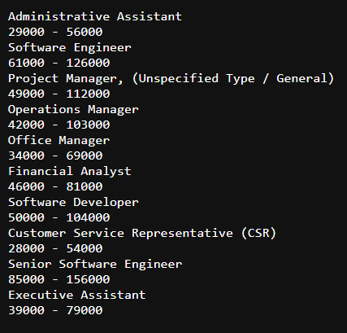Click the Administrative Assistant job title line

pyautogui.click(x=95, y=16)
